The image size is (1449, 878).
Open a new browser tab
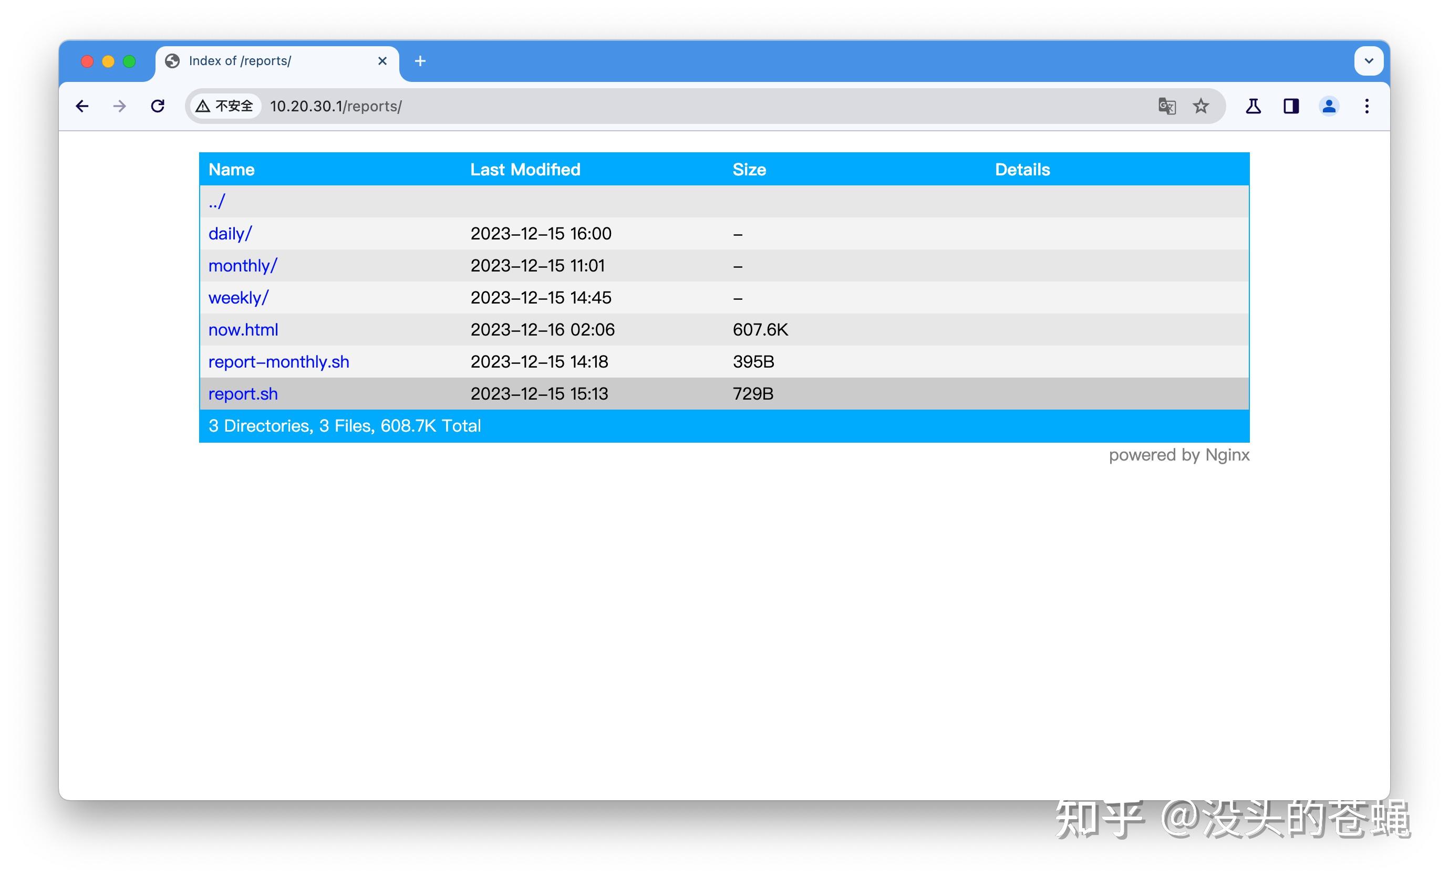pyautogui.click(x=420, y=60)
